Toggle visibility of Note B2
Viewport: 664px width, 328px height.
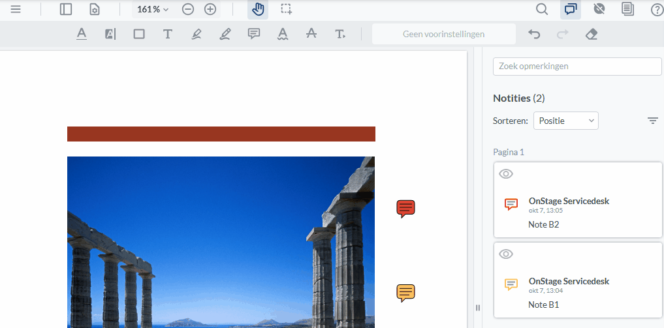(x=506, y=173)
